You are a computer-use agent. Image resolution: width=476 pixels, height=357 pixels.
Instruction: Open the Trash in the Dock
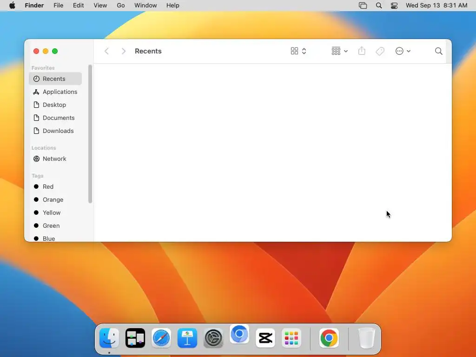pos(367,338)
